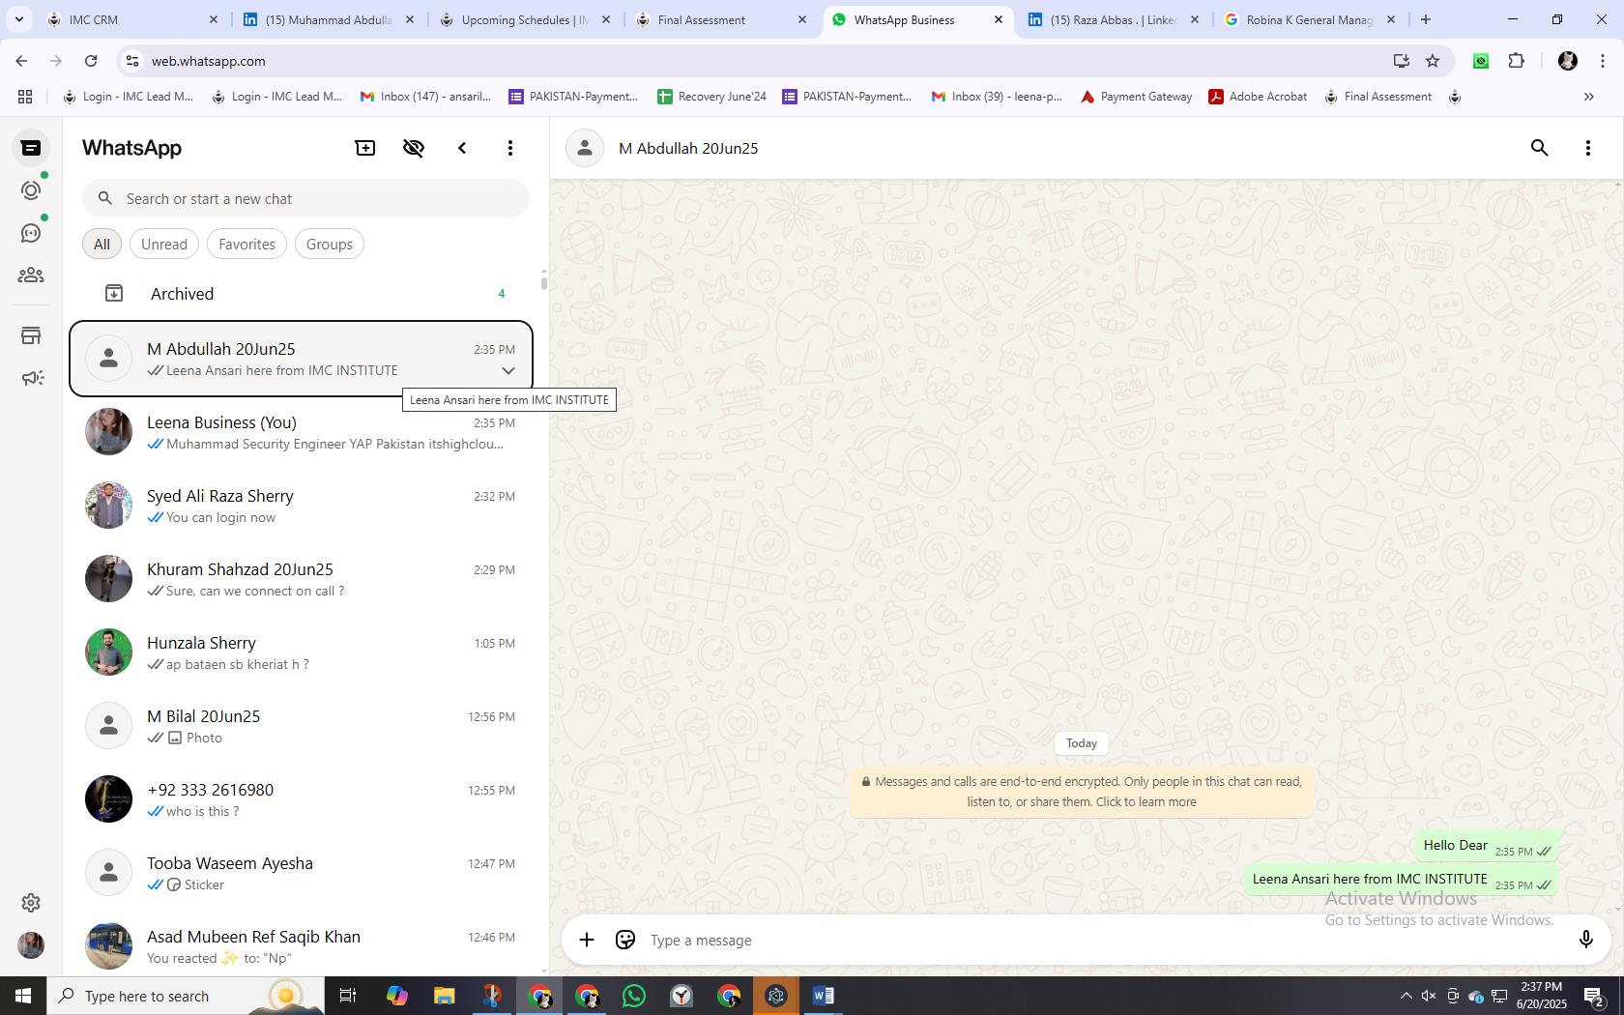Screen dimensions: 1624x1015
Task: Open emoji and sticker picker
Action: (625, 940)
